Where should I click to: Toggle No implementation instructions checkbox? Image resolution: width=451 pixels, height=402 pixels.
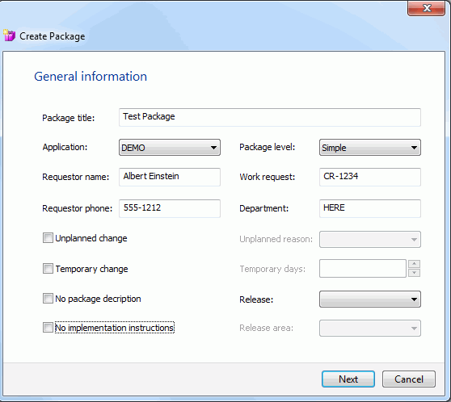[x=48, y=327]
